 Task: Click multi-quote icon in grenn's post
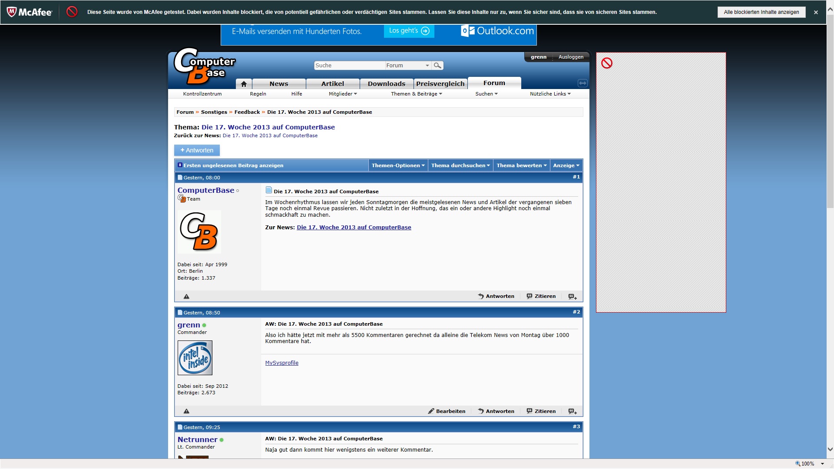pos(573,411)
